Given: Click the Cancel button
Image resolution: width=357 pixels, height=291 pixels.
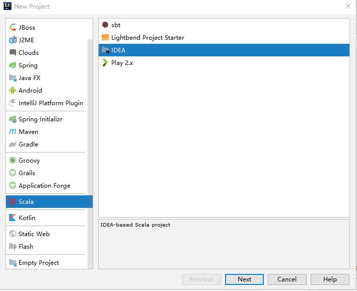Looking at the screenshot, I should [x=287, y=279].
